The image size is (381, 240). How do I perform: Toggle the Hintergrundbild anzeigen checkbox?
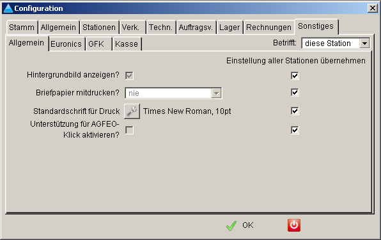(x=129, y=76)
